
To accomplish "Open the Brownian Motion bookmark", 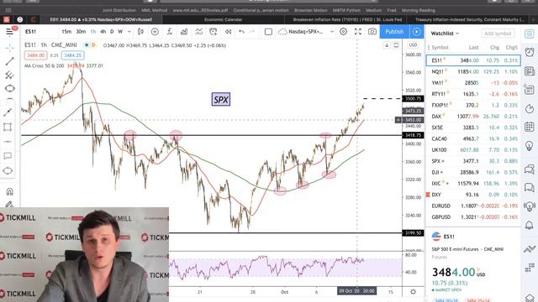I will [x=310, y=10].
